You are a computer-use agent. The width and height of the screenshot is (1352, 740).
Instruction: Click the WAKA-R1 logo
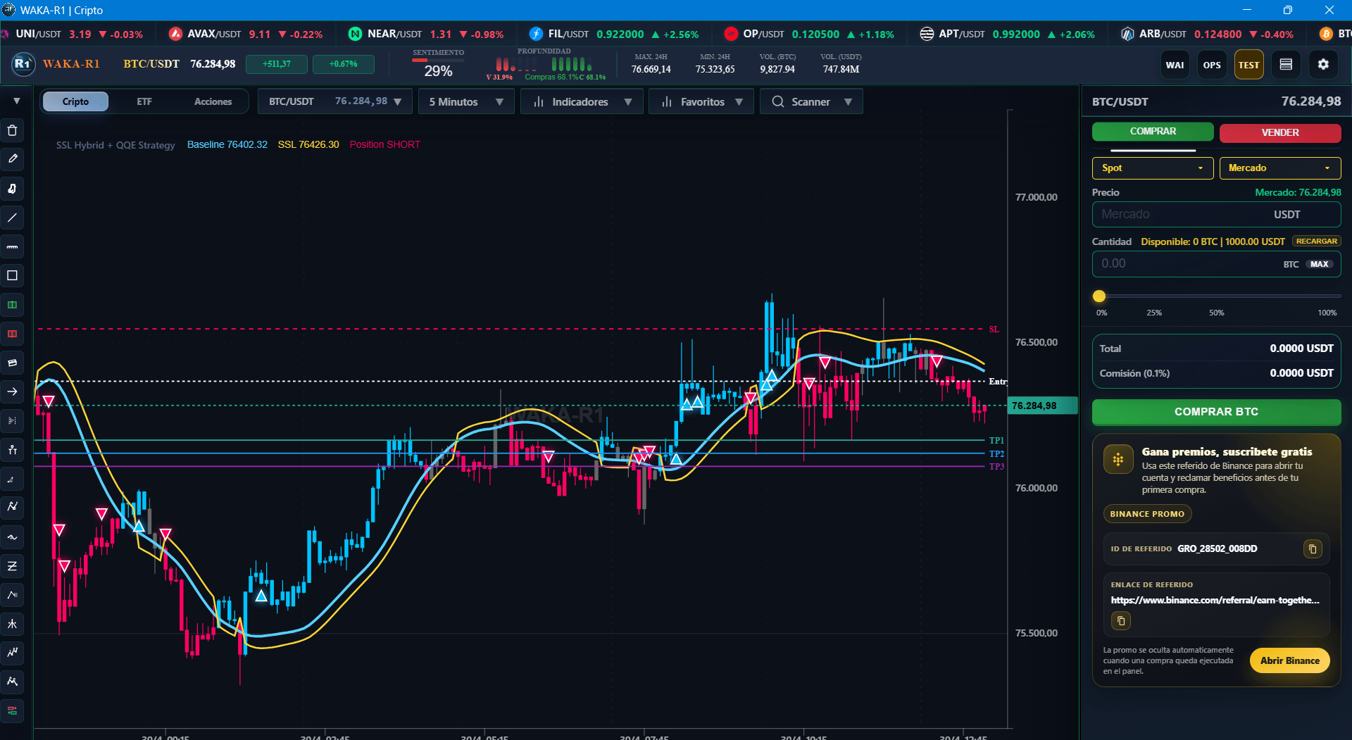tap(23, 64)
